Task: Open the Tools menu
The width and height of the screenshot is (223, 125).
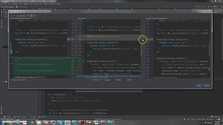Action: pos(36,4)
